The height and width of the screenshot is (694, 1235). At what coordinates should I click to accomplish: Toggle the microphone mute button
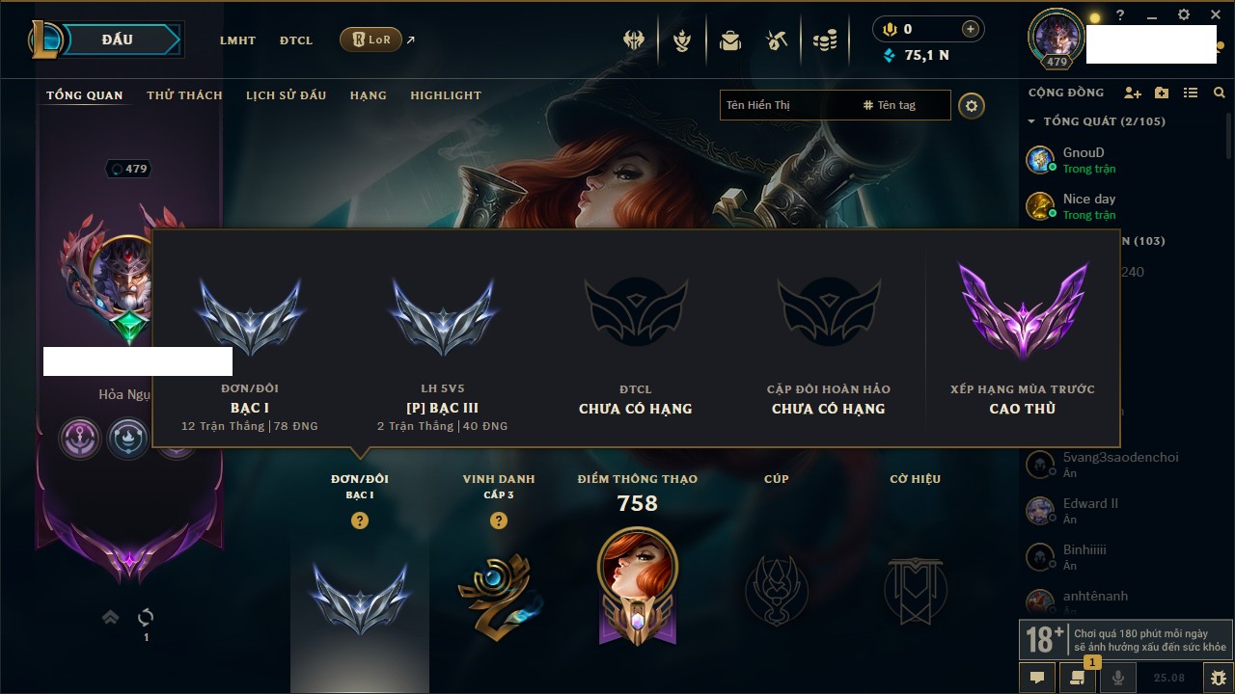pos(1118,678)
